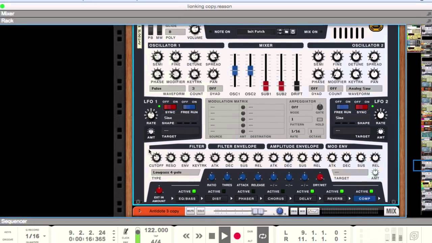Toggle the arpeggiator HOLD button
Image resolution: width=432 pixels, height=243 pixels.
coord(320,119)
